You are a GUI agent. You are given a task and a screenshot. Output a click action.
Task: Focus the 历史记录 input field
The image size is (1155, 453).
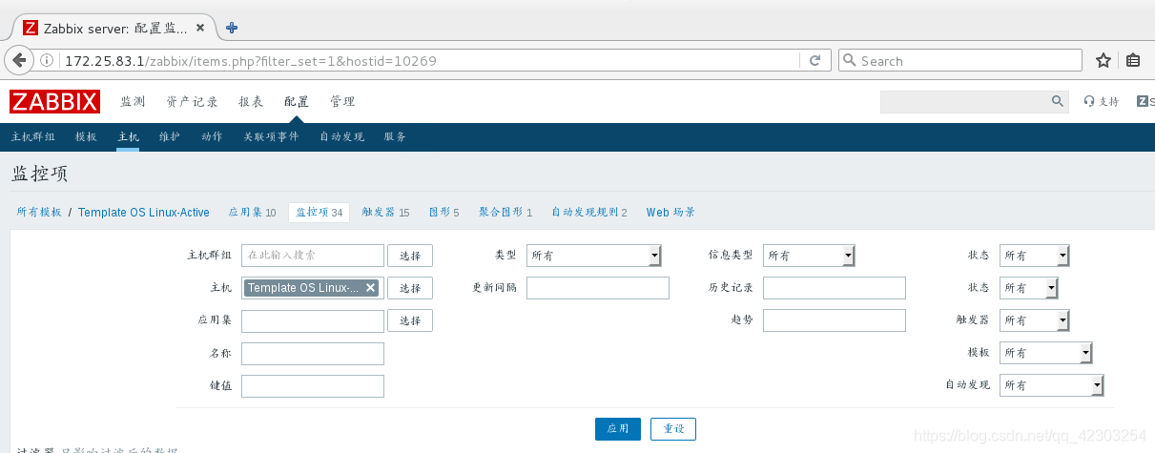coord(835,288)
